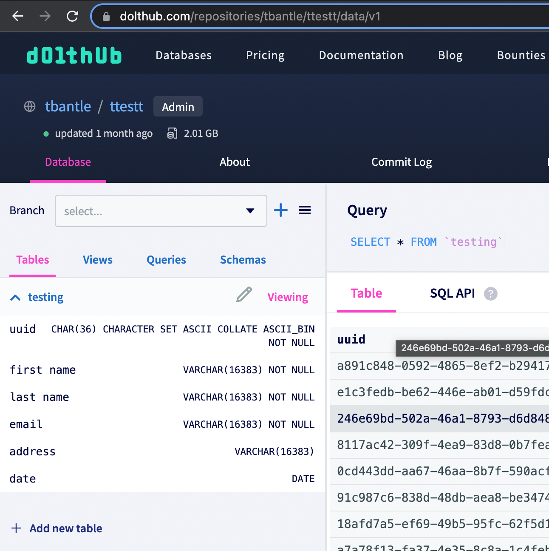Open the Commit Log tab
This screenshot has width=549, height=551.
(402, 162)
